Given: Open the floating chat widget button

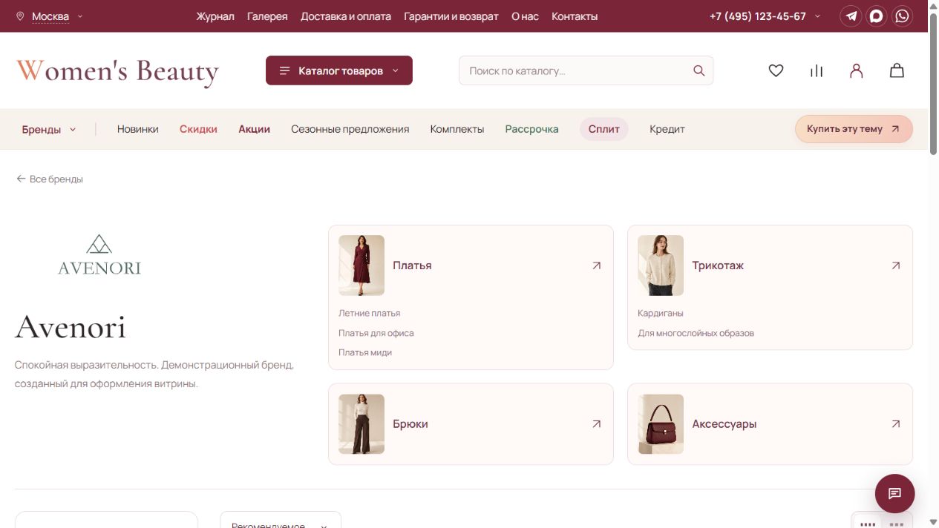Looking at the screenshot, I should click(894, 493).
